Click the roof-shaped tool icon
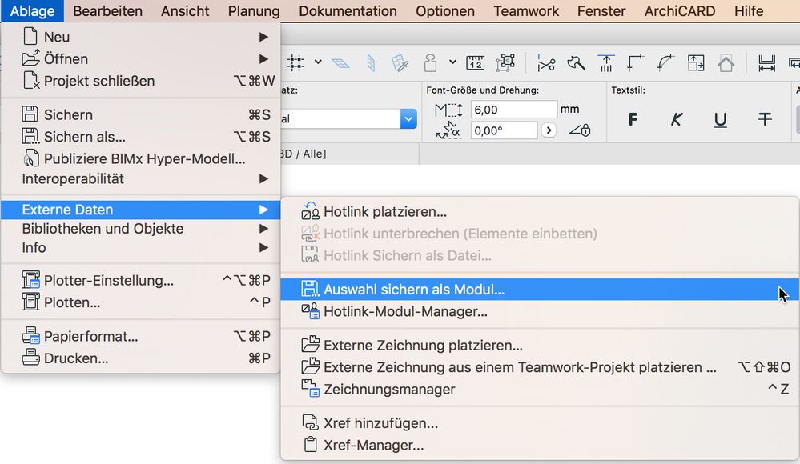This screenshot has width=800, height=464. [x=727, y=62]
